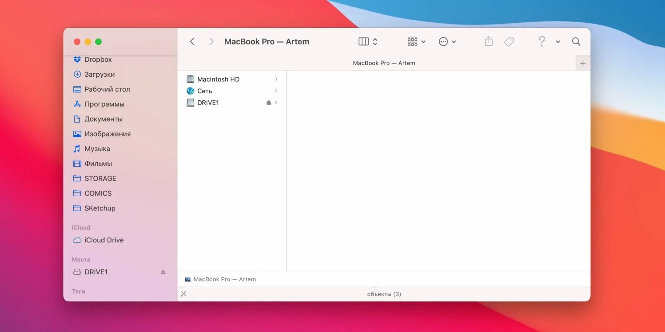Click the Документы document icon
The width and height of the screenshot is (665, 332).
(x=77, y=119)
